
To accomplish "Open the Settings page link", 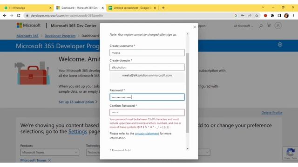I will click(x=78, y=131).
